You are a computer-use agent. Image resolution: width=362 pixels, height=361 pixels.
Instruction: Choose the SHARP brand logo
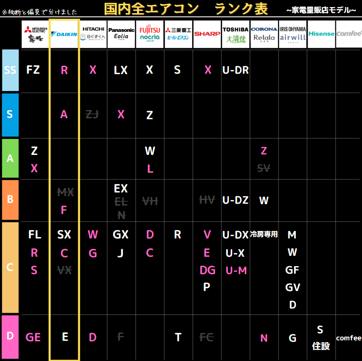207,34
